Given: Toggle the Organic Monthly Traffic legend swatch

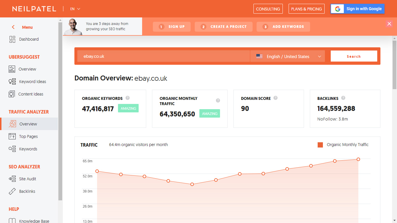Looking at the screenshot, I should click(x=320, y=145).
